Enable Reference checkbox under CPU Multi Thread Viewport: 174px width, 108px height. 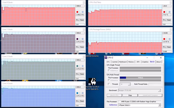(x=109, y=80)
